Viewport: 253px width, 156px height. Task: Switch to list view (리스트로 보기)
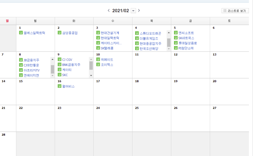(235, 11)
